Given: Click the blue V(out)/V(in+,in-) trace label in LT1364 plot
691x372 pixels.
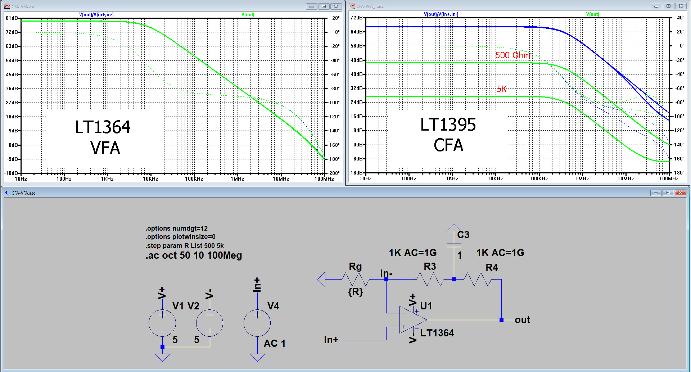Looking at the screenshot, I should tap(96, 14).
